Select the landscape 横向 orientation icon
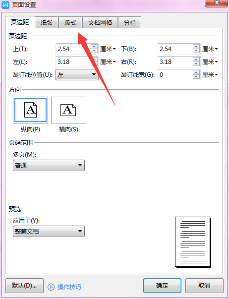This screenshot has width=229, height=299. point(68,110)
